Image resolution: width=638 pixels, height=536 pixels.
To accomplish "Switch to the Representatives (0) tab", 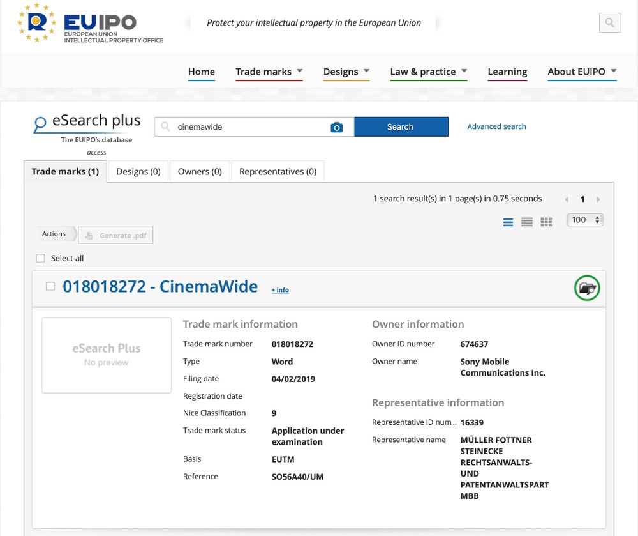I will [x=278, y=171].
